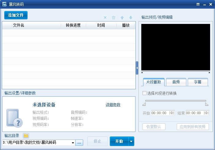215x150 pixels.
Task: Click the remove file X icon
Action: [x=105, y=18]
